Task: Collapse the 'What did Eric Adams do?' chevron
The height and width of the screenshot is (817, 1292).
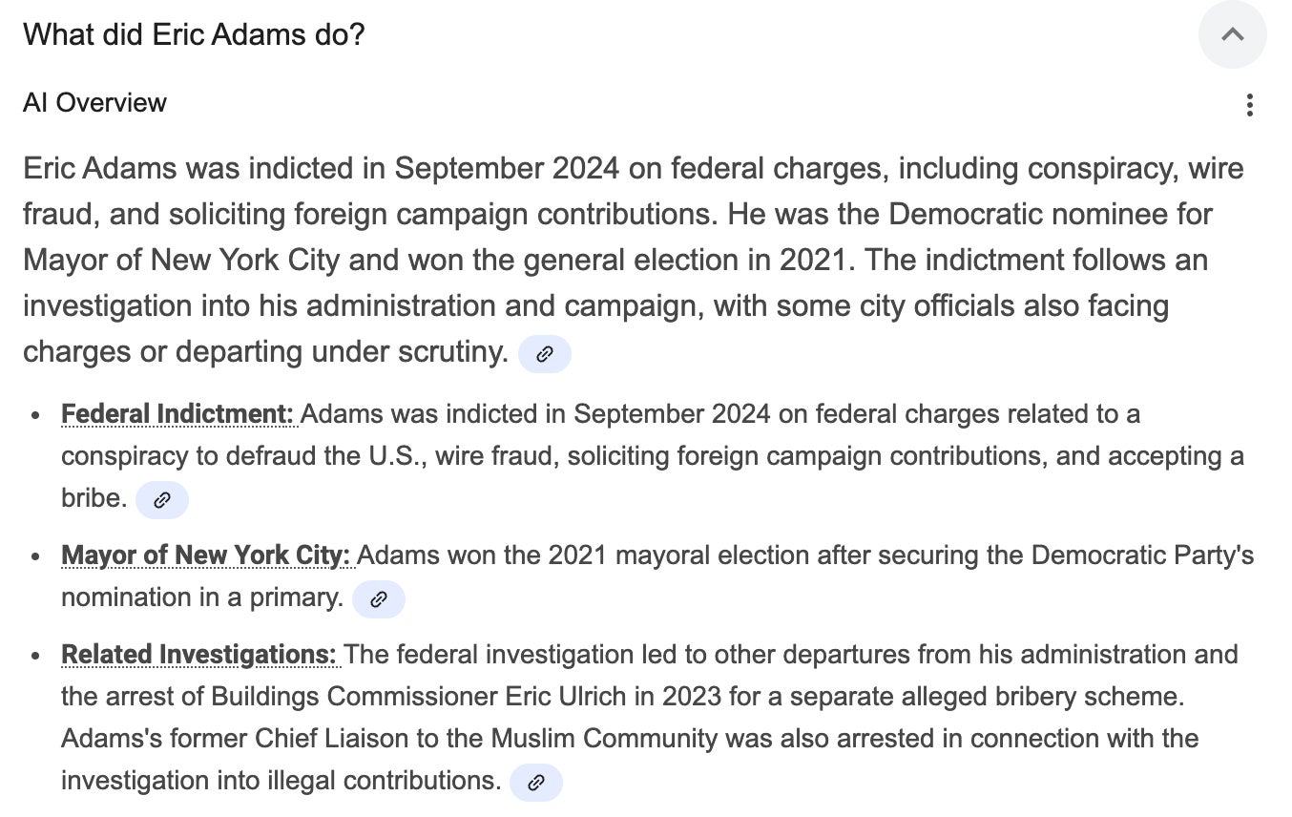Action: [x=1232, y=35]
